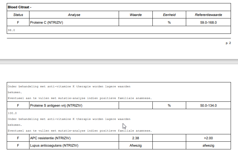Click the Eenheid column header
The image size is (238, 154).
(169, 15)
